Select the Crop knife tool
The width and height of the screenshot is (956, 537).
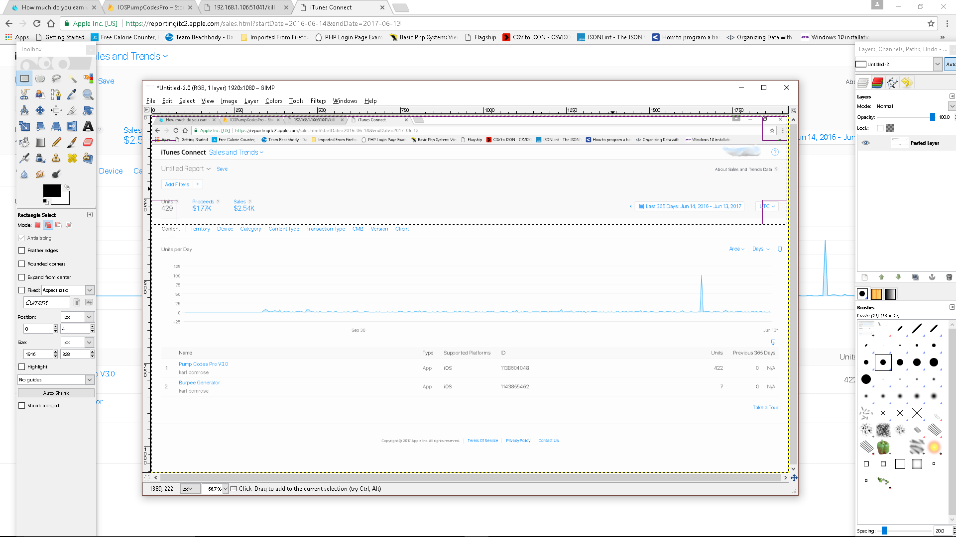pyautogui.click(x=72, y=110)
